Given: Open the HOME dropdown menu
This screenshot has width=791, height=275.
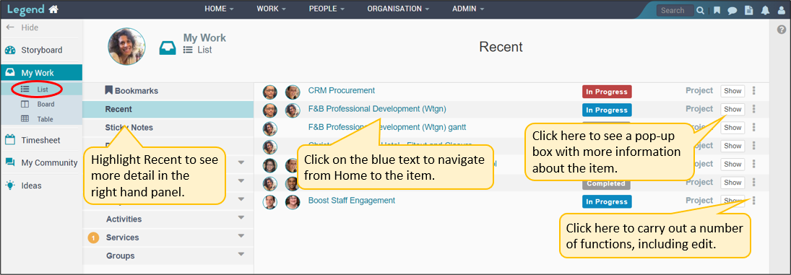Looking at the screenshot, I should (x=219, y=9).
